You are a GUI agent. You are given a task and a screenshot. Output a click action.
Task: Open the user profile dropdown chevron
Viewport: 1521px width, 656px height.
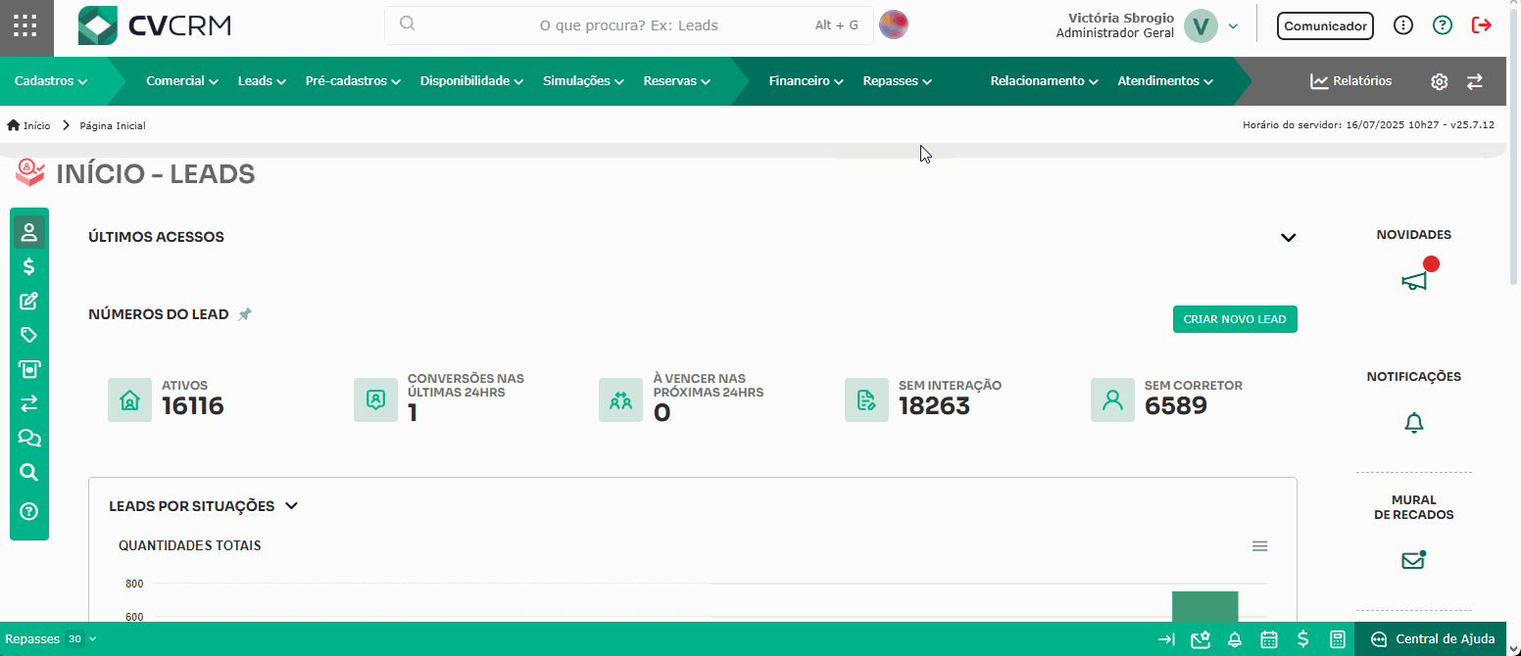1234,26
